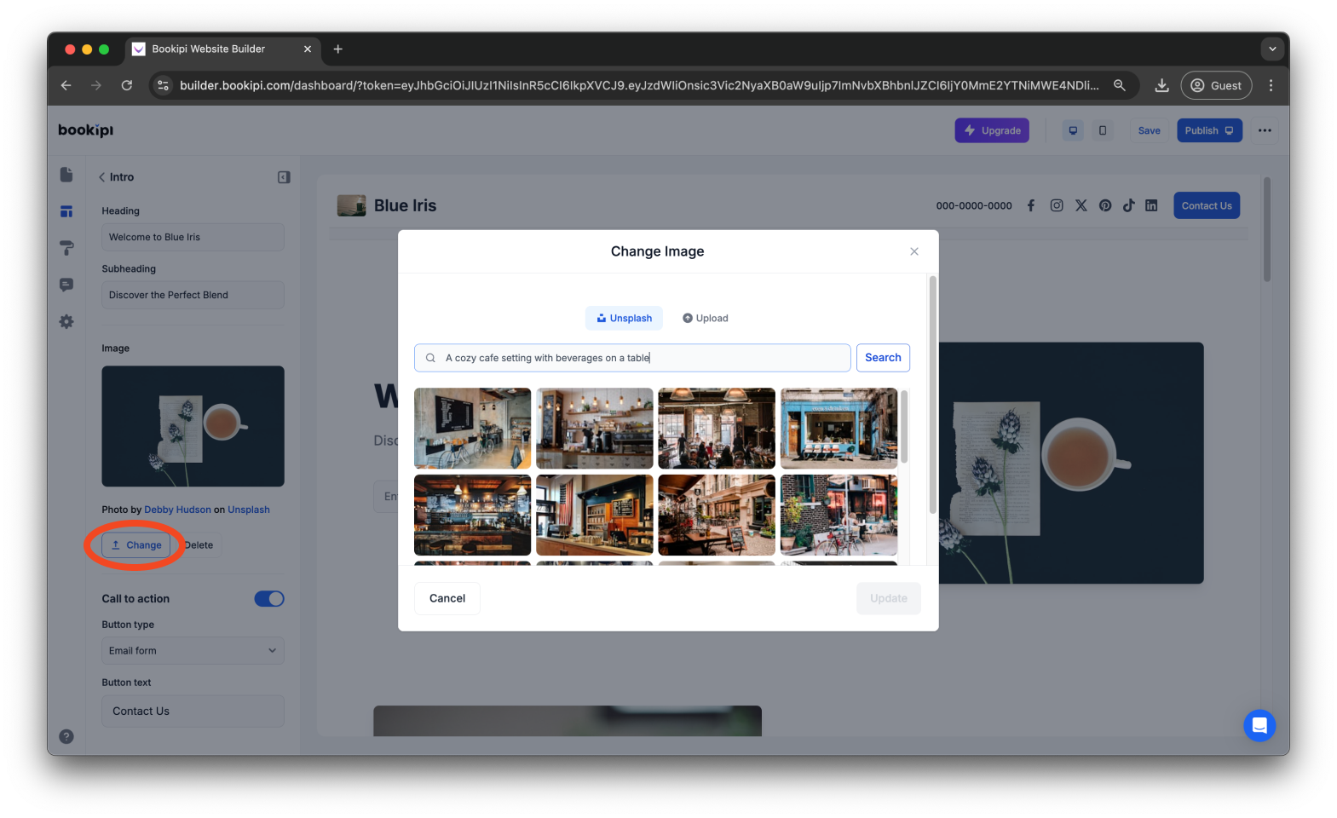The width and height of the screenshot is (1337, 818).
Task: Click the Guest profile button
Action: 1216,85
